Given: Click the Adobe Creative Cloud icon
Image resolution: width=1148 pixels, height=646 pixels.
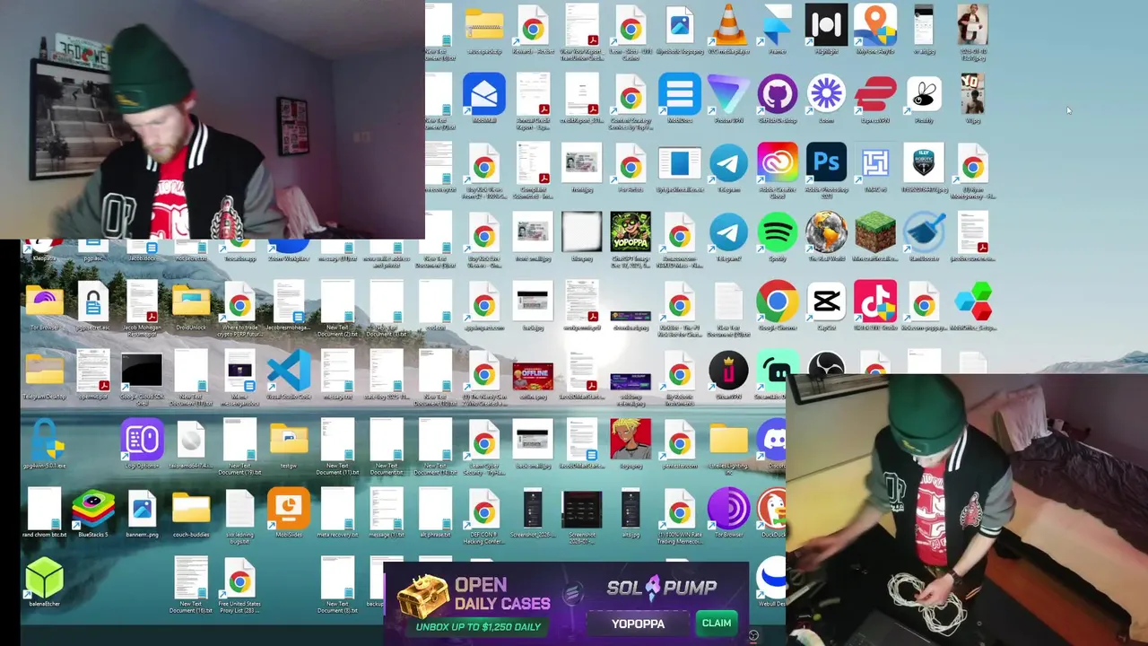Looking at the screenshot, I should (x=777, y=164).
